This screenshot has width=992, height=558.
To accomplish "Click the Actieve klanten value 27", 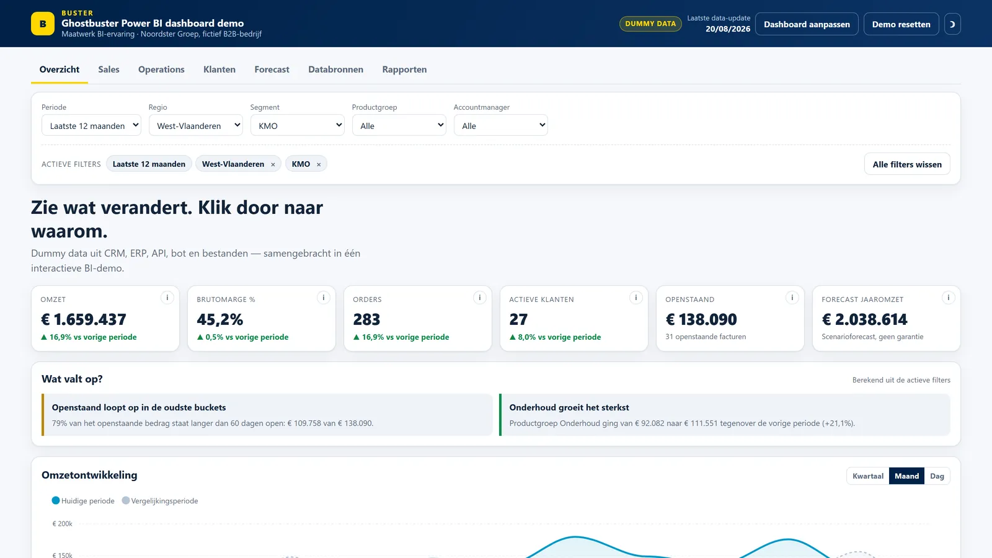I will click(x=518, y=319).
